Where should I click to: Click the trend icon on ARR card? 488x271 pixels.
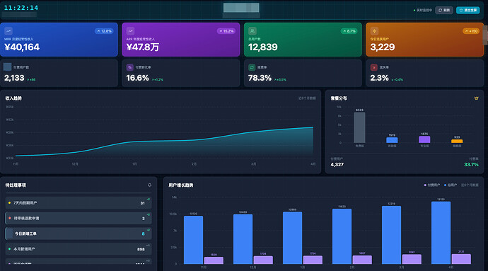click(130, 31)
